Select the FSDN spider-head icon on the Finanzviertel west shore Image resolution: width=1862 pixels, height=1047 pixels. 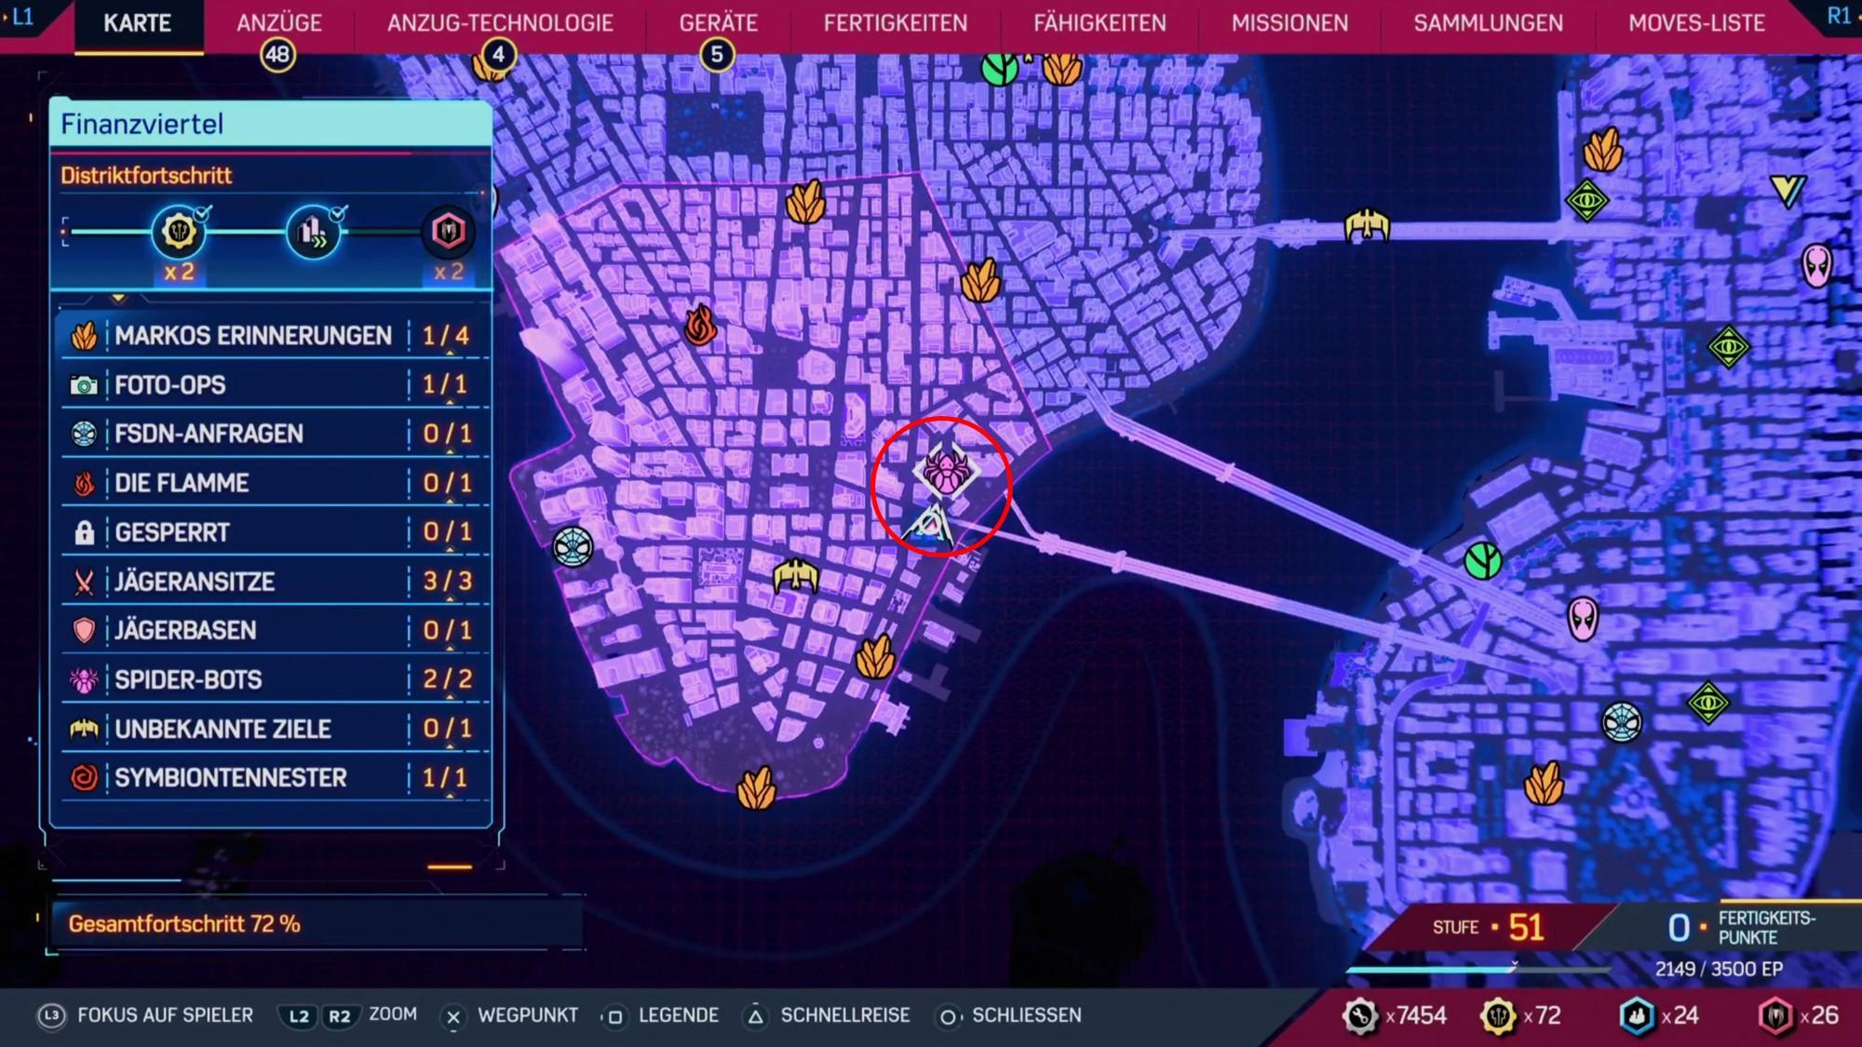(x=573, y=547)
